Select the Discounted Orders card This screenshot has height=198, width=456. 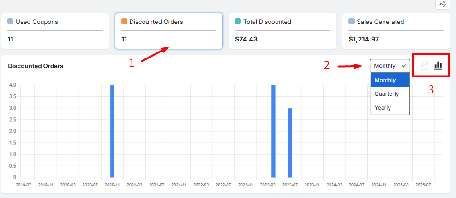click(x=169, y=31)
